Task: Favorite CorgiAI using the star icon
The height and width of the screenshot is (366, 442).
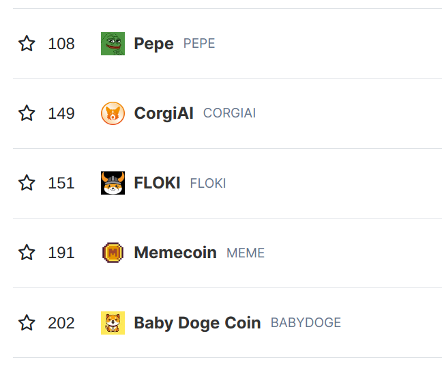Action: coord(27,113)
